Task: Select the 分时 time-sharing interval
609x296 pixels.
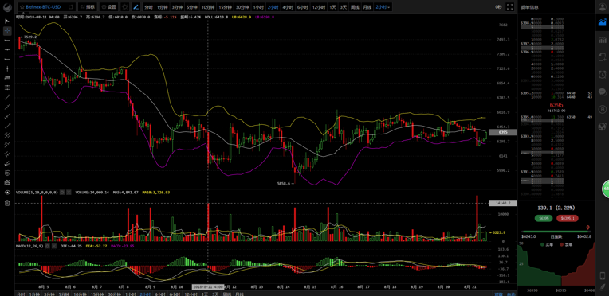Action: tap(148, 7)
